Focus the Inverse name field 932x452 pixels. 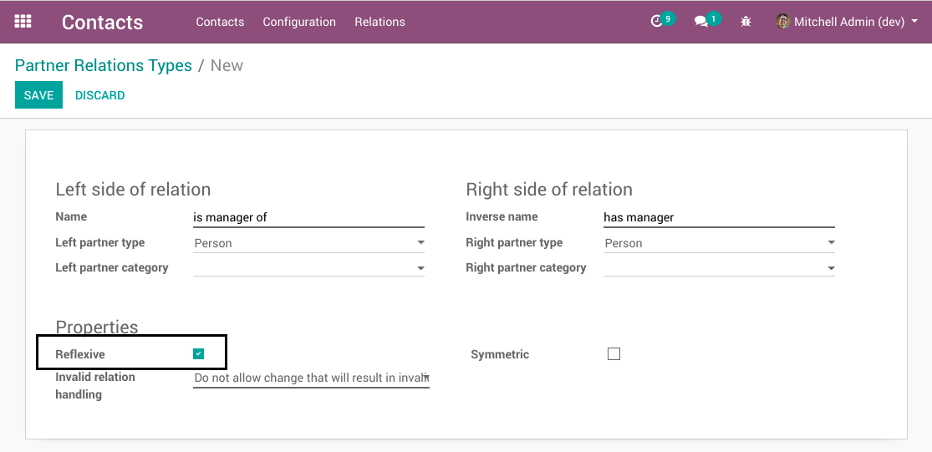tap(719, 217)
